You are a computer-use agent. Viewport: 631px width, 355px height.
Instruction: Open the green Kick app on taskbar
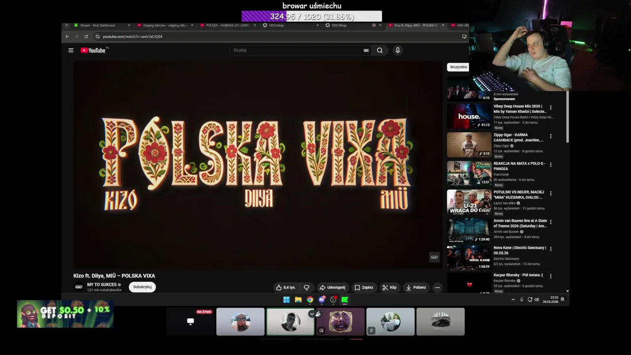(345, 300)
